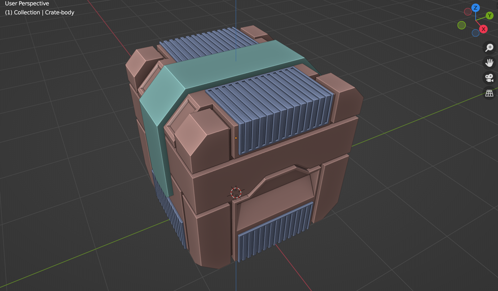This screenshot has width=498, height=291.
Task: Click the Crate-body label in the header breadcrumb
Action: pos(59,12)
